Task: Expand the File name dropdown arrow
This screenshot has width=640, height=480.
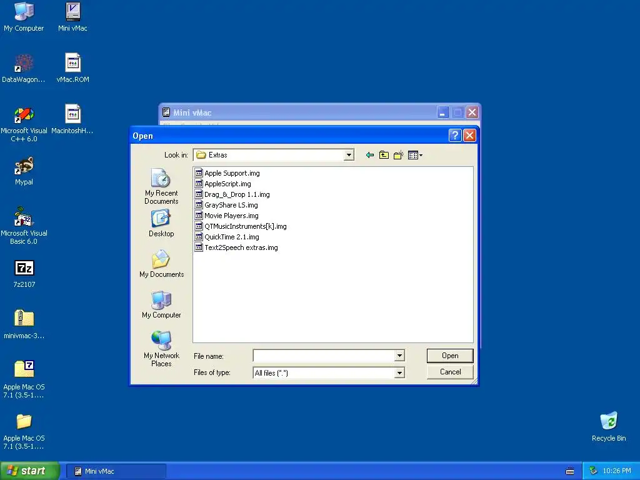Action: pos(399,356)
